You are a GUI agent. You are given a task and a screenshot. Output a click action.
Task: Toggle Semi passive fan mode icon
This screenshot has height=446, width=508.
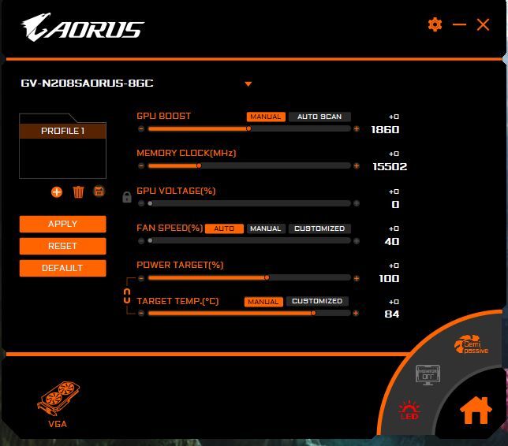[472, 344]
